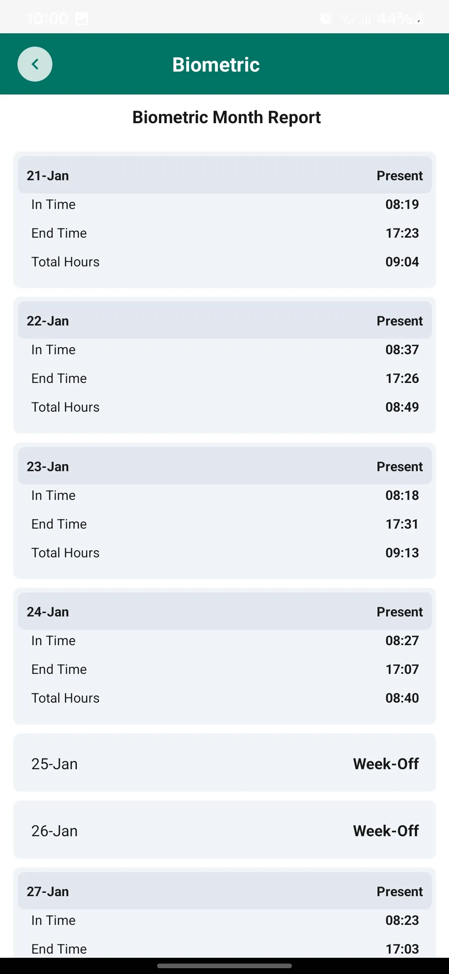Select the 24-Jan Present header row
The image size is (449, 974).
(224, 611)
